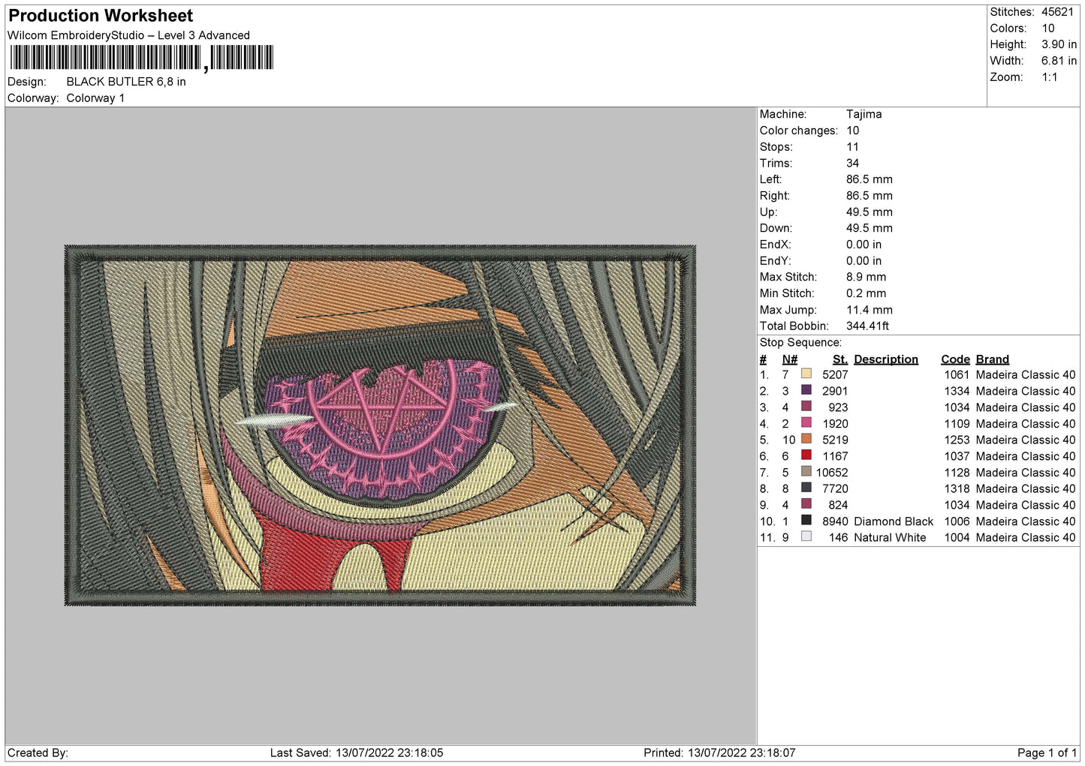1085x766 pixels.
Task: Select the orange swatch for code 1253
Action: (806, 439)
